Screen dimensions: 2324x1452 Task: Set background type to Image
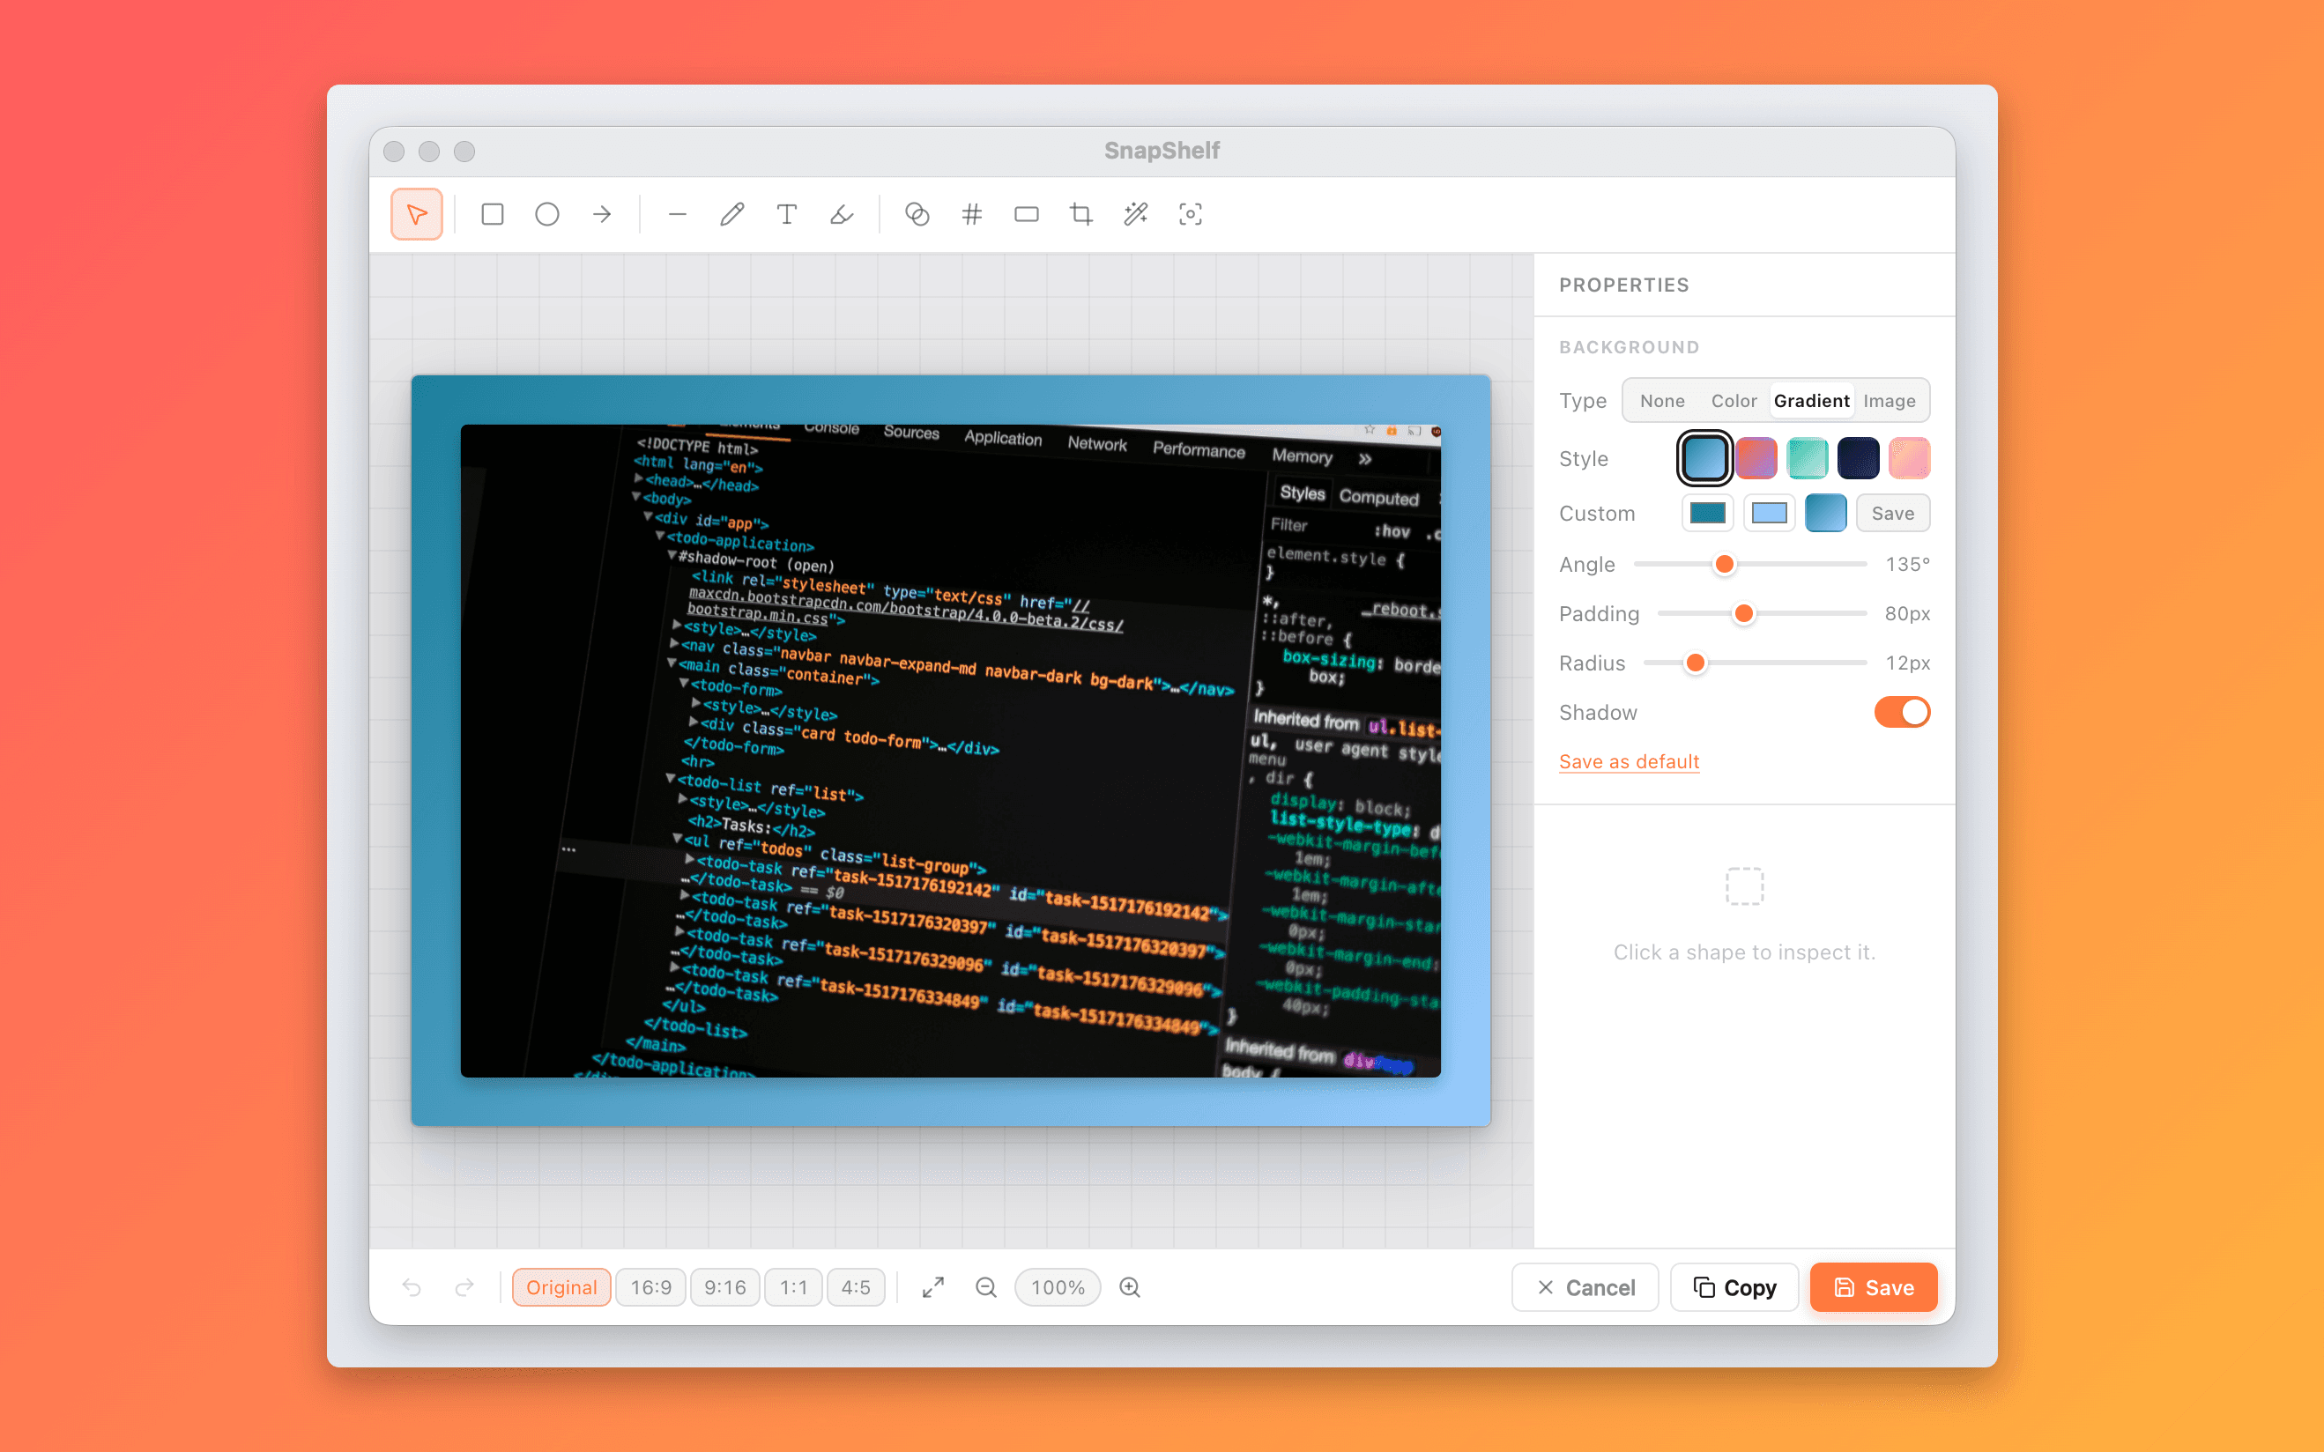(1889, 401)
